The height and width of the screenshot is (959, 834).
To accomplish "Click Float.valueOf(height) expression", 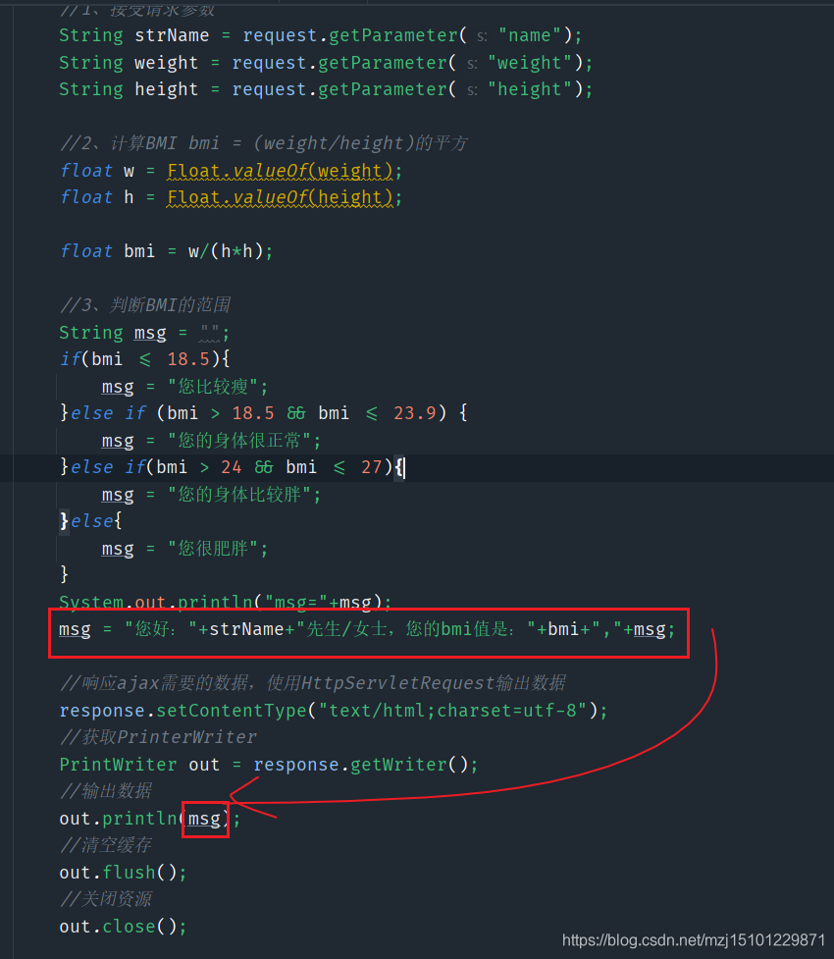I will coord(280,197).
